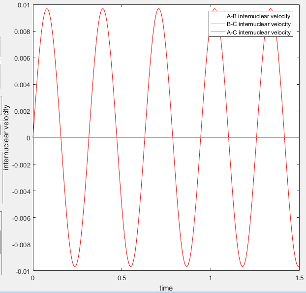
Task: Click the -0.002 y-axis tick label
Action: [22, 165]
